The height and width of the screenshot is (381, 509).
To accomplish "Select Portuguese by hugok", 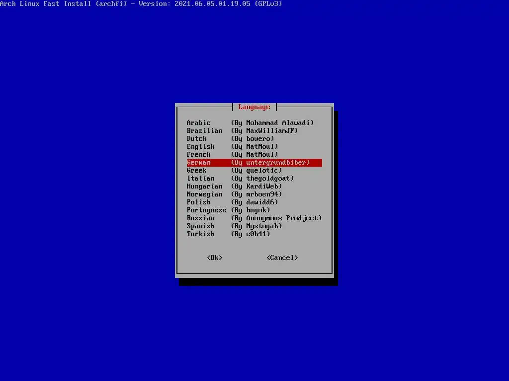I will [x=254, y=210].
